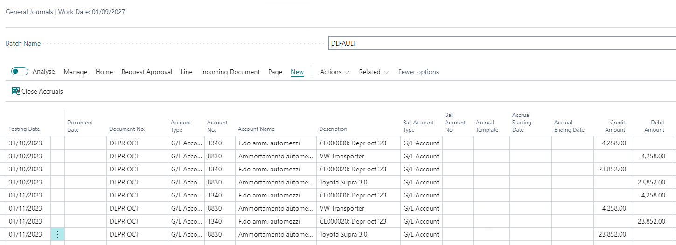The image size is (676, 245).
Task: Click the empty Accrual Template cell in last row
Action: coord(491,234)
